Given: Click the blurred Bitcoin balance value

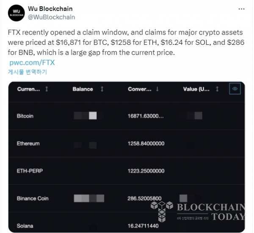Looking at the screenshot, I should point(89,116).
